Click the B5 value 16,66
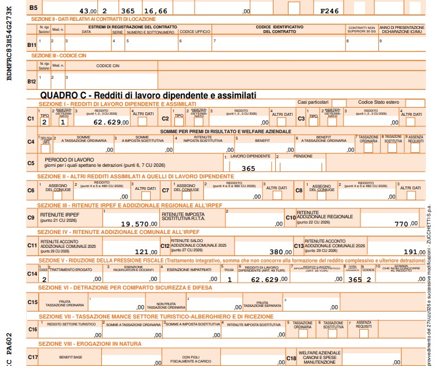 coord(155,11)
